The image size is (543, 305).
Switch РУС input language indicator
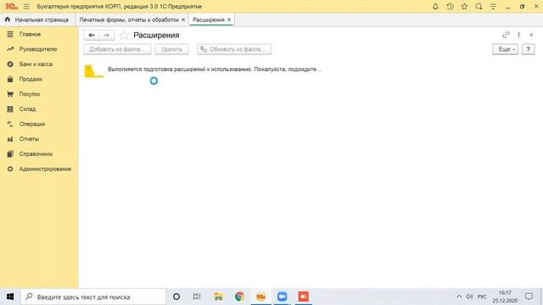click(x=482, y=297)
